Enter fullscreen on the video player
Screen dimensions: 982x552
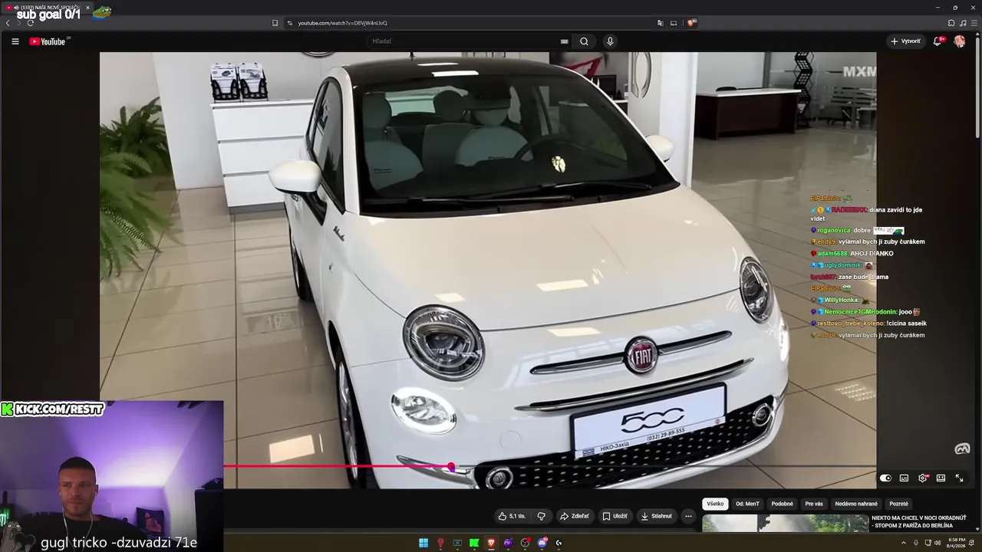[959, 478]
